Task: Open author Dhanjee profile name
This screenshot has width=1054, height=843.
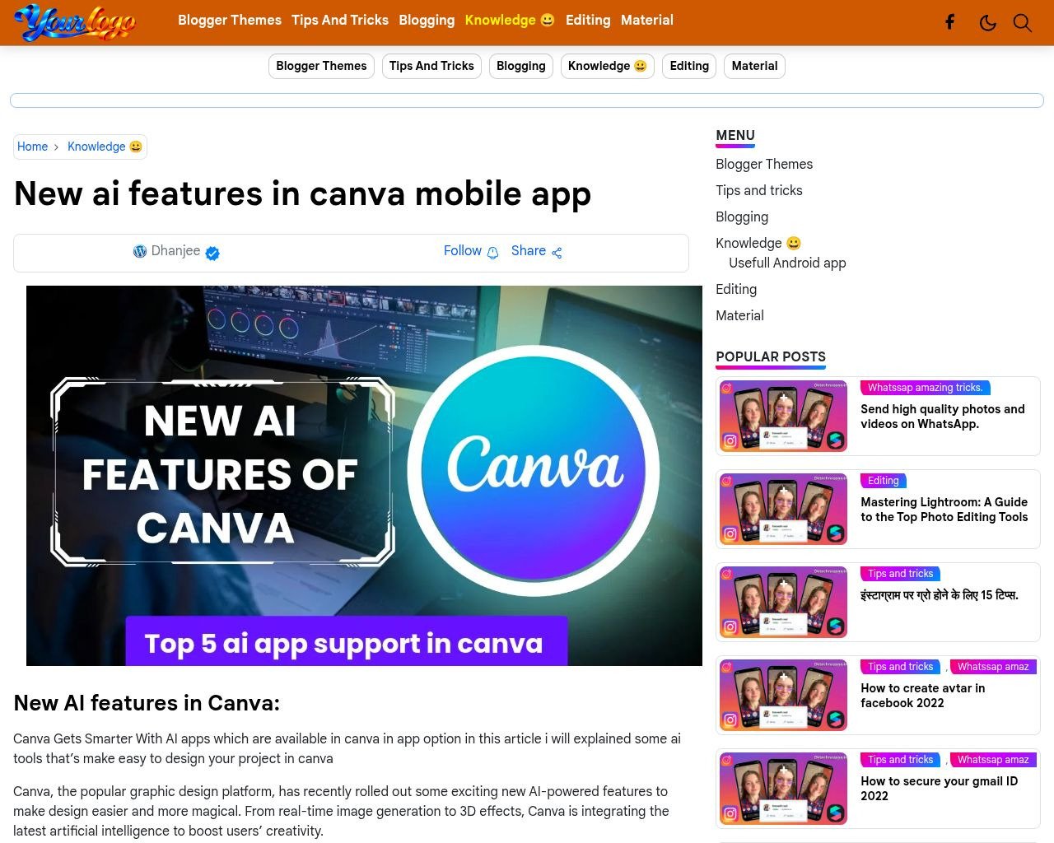Action: point(175,251)
